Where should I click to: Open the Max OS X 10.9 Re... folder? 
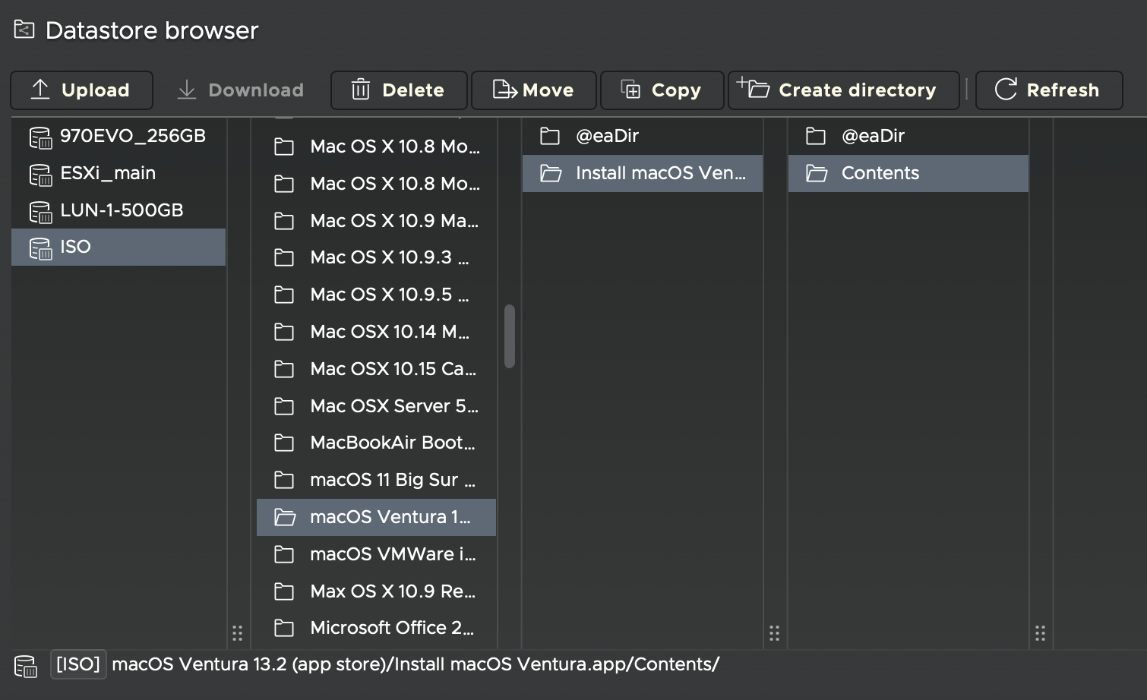click(376, 591)
